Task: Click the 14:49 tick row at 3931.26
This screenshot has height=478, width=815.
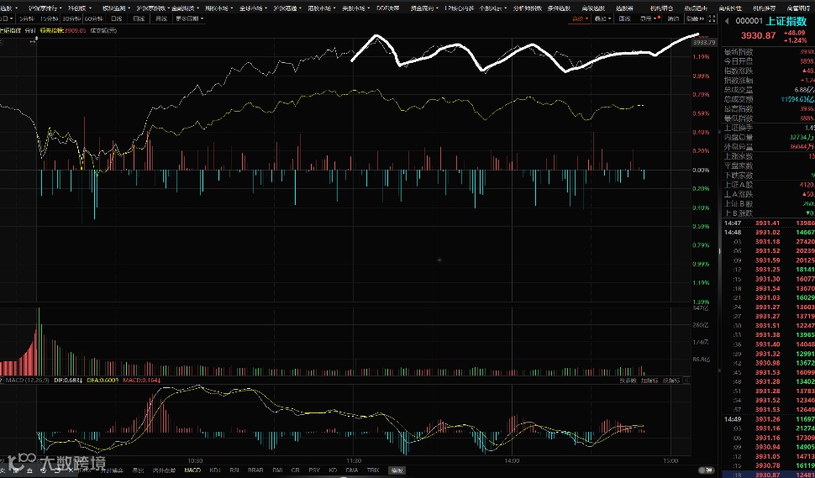Action: (768, 418)
